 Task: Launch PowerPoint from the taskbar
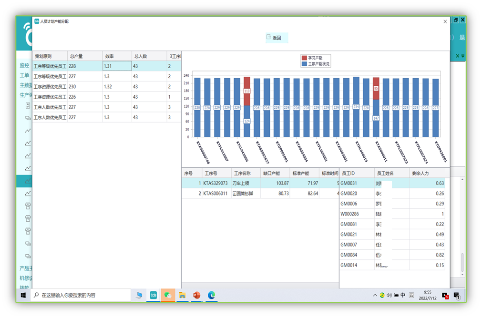(x=196, y=295)
